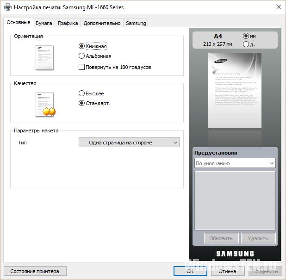Go to the Дополнительно tab
The height and width of the screenshot is (280, 286).
pos(102,23)
